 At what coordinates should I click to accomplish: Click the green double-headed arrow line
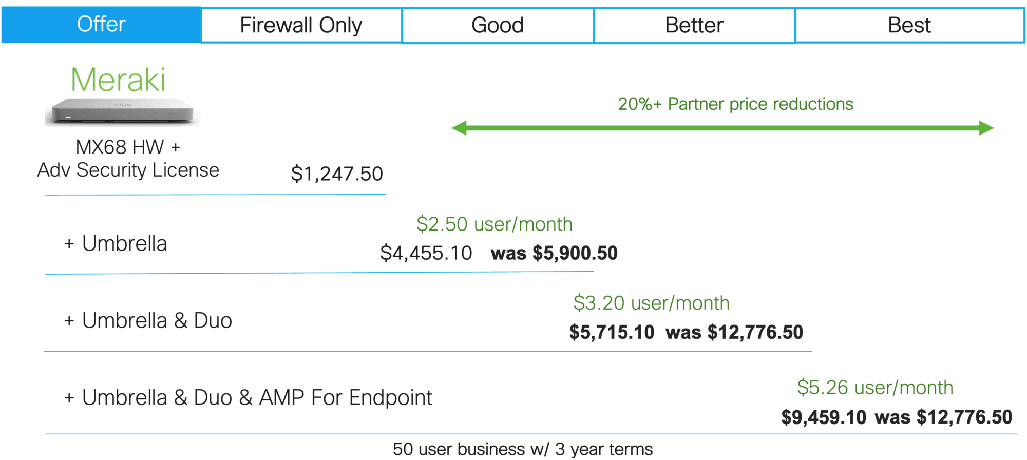click(x=722, y=128)
